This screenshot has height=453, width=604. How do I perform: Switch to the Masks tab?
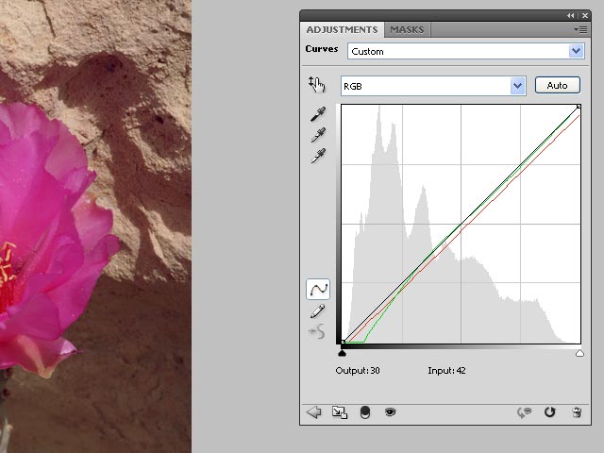[x=407, y=30]
